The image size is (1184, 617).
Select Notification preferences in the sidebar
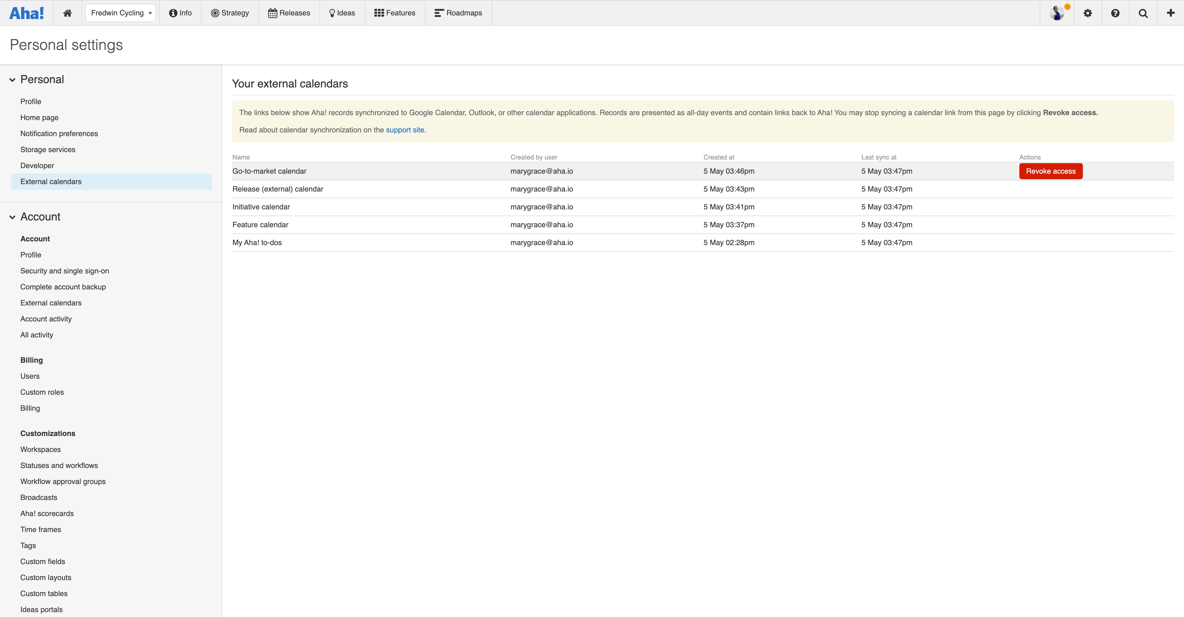[59, 133]
